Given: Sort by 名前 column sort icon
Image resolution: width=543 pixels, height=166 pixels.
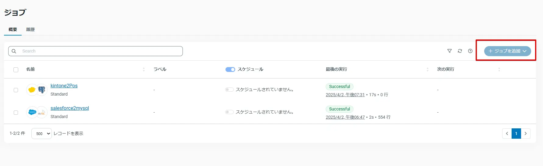Looking at the screenshot, I should pyautogui.click(x=144, y=69).
